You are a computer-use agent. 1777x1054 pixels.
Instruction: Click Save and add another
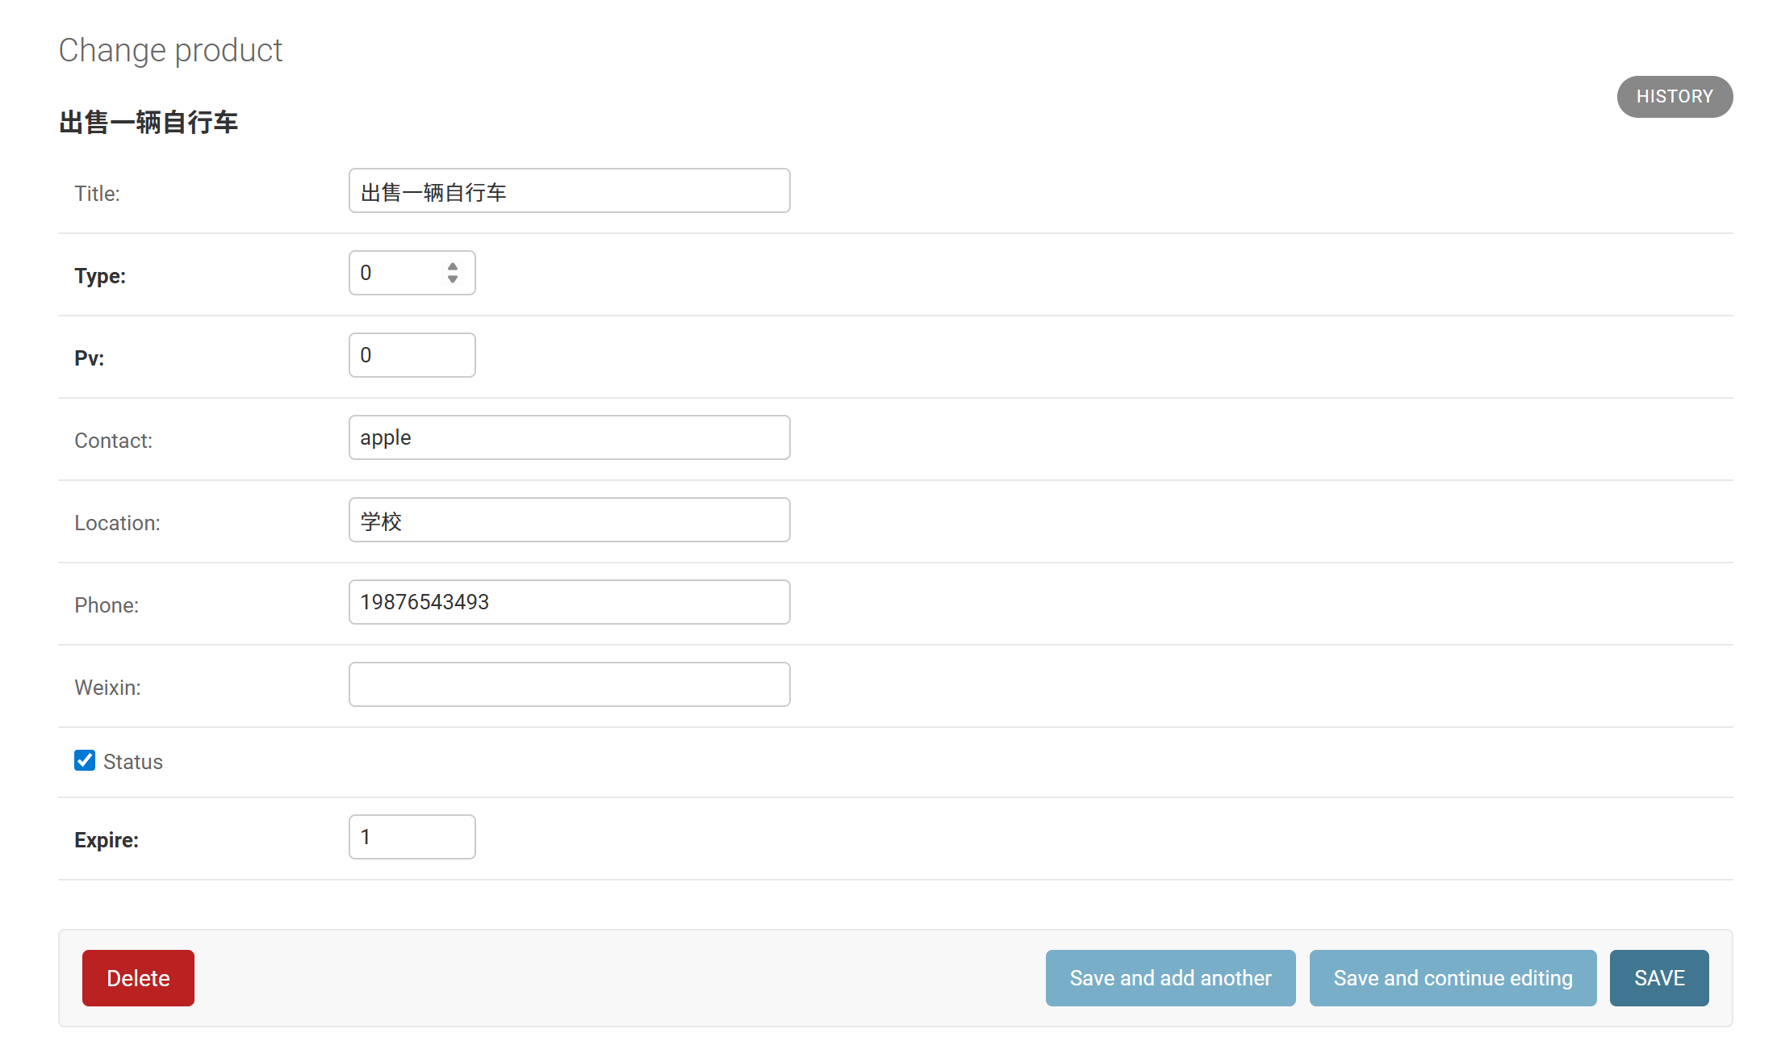tap(1170, 978)
